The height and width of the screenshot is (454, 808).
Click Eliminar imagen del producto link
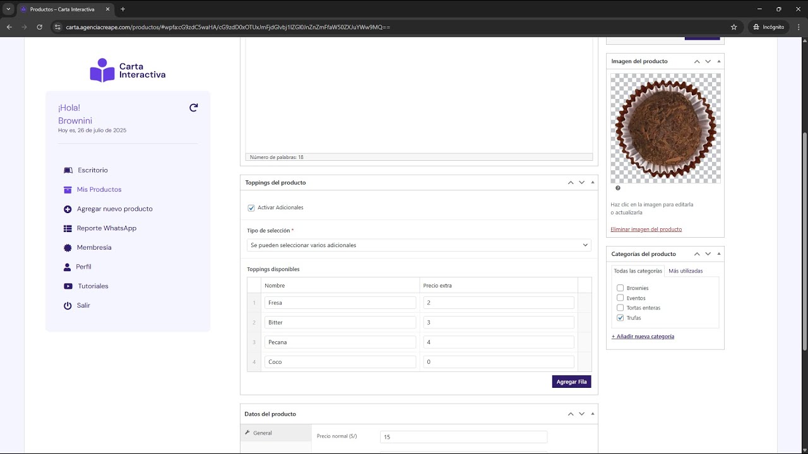click(x=646, y=229)
